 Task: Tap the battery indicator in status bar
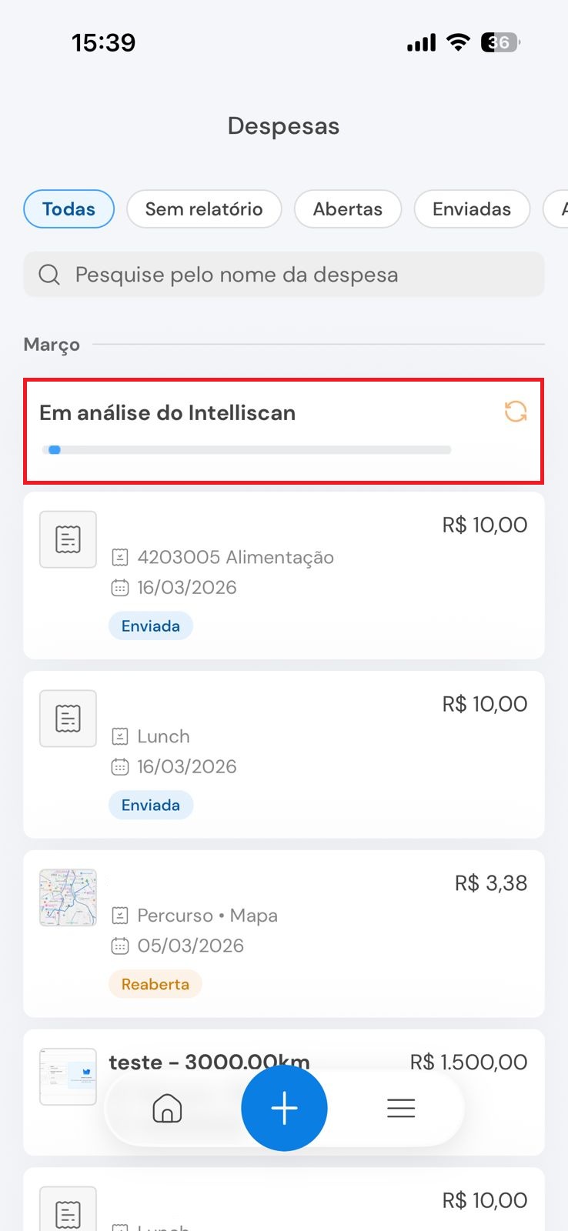coord(500,42)
